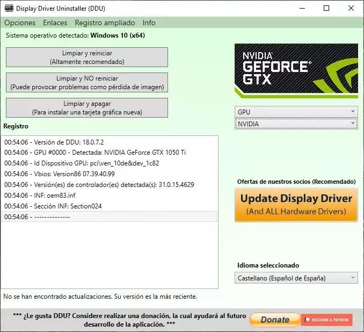This screenshot has height=332, width=364.
Task: Expand the NVIDIA vendor dropdown
Action: click(x=296, y=124)
